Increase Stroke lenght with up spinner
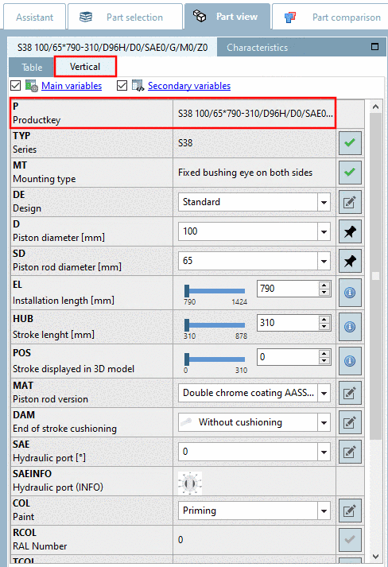 324,319
